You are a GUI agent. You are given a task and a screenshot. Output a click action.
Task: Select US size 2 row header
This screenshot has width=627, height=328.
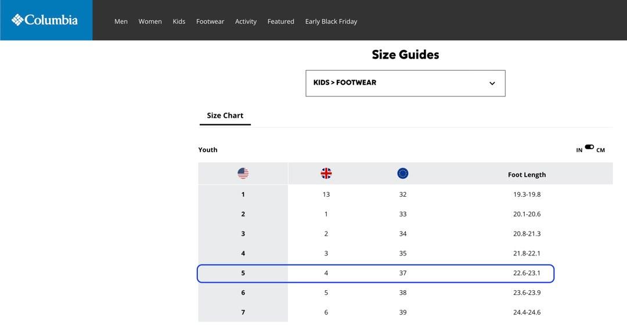pos(243,214)
